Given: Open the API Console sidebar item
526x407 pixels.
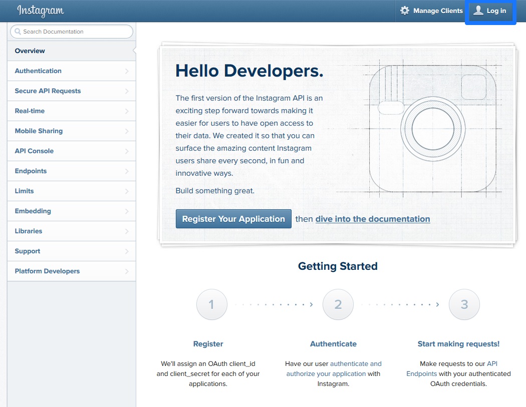Looking at the screenshot, I should [34, 151].
